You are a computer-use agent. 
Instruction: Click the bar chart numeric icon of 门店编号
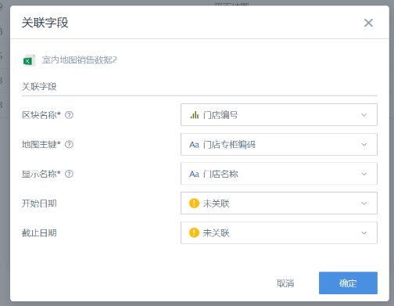coord(195,115)
